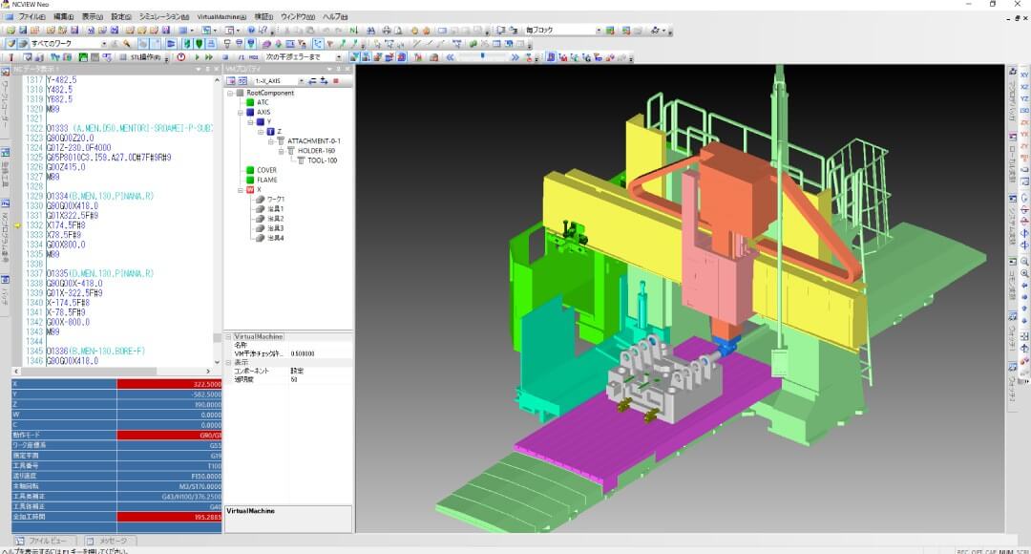Toggle the green ATC component box
This screenshot has height=554, width=1031.
[249, 102]
